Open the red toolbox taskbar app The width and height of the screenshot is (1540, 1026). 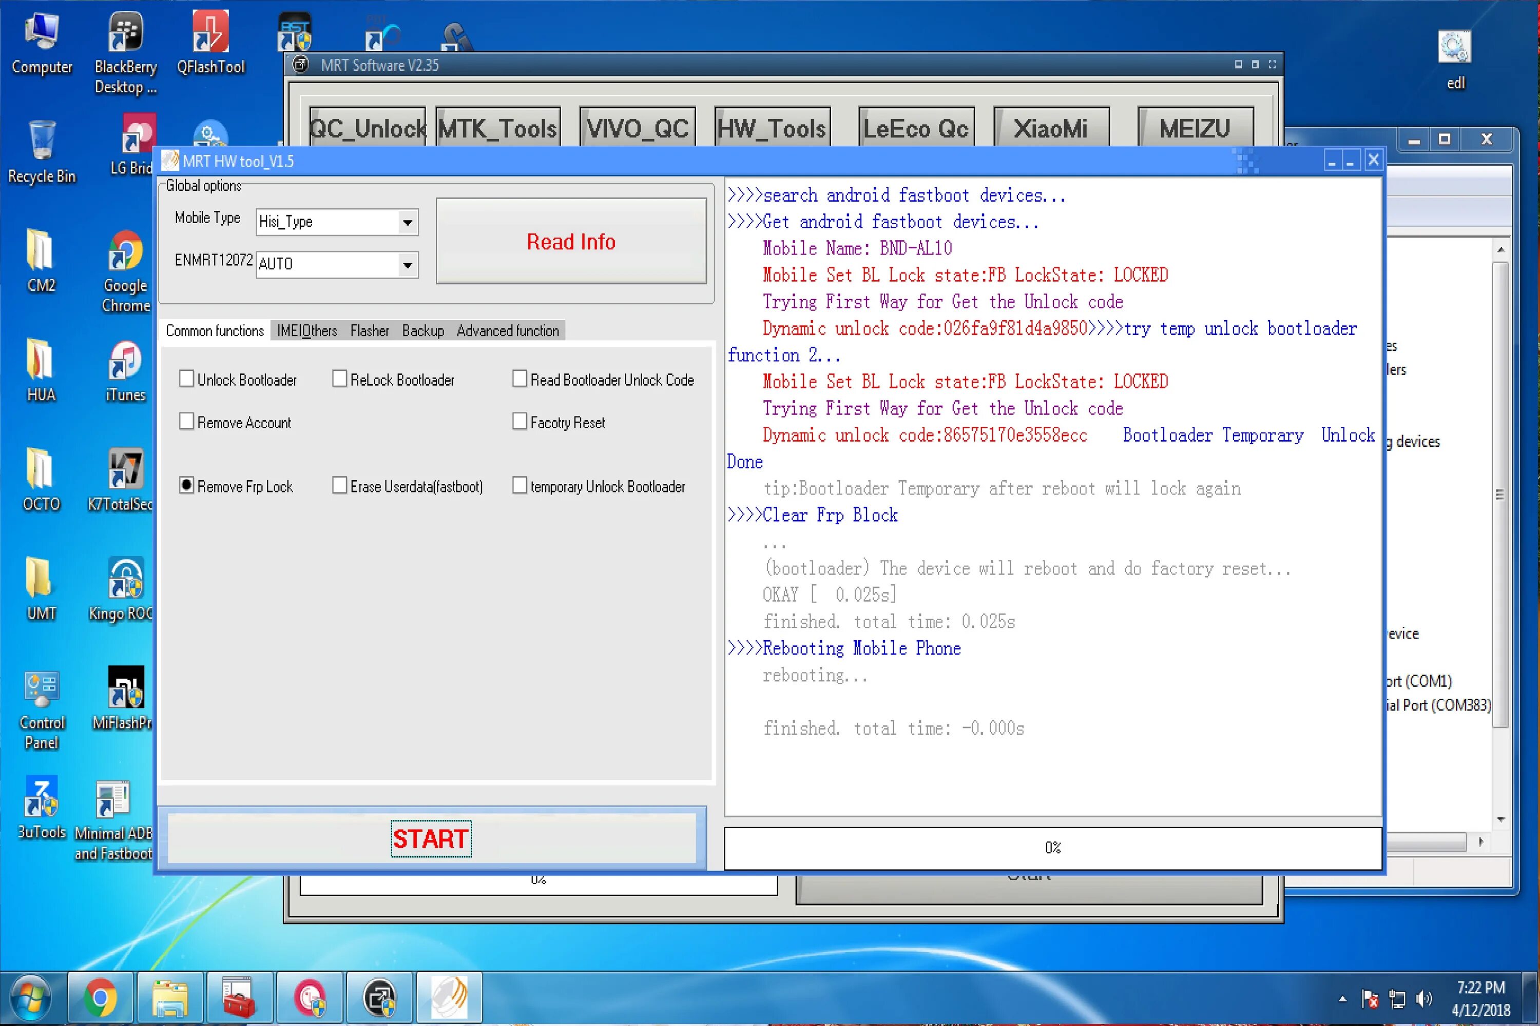click(x=239, y=998)
